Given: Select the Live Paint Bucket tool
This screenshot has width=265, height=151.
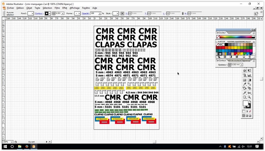Looking at the screenshot, I should click(x=244, y=88).
